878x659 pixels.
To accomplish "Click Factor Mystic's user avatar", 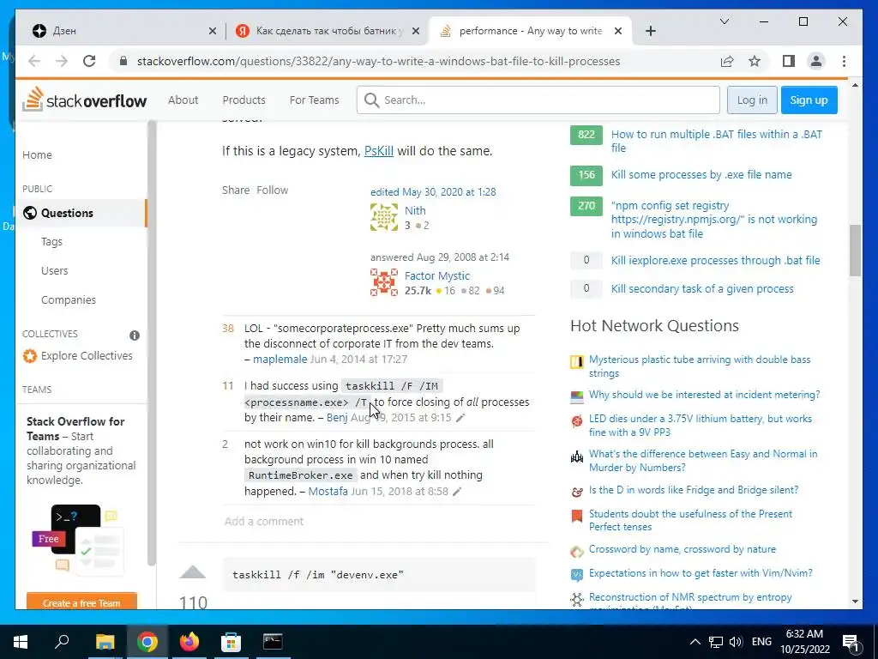I will coord(384,282).
